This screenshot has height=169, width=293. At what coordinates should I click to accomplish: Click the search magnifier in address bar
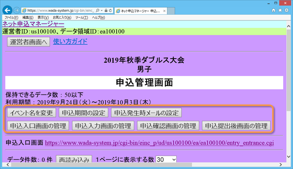pos(97,11)
